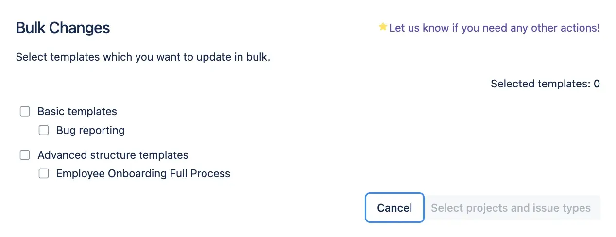Click Employee Onboarding Full Process label text
Screen dimensions: 616x237
click(x=143, y=173)
